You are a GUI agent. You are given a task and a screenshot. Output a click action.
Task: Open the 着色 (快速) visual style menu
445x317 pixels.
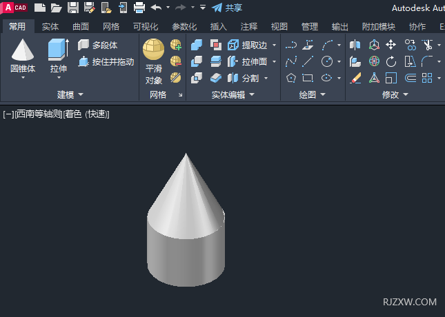point(86,114)
